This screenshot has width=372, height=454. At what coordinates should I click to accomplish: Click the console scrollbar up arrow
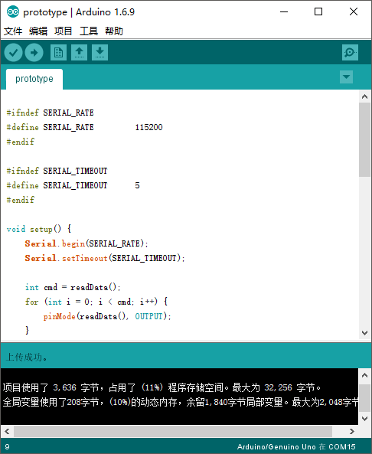tap(365, 376)
